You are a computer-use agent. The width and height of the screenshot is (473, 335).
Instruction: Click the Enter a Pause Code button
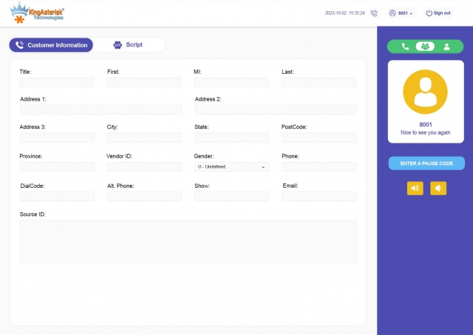tap(426, 163)
